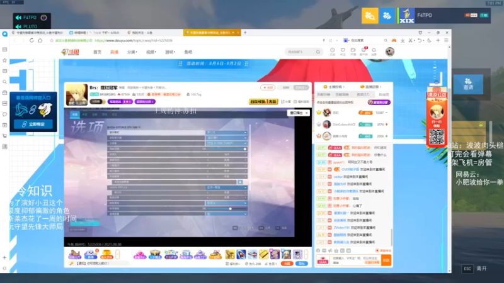Viewport: 504px width, 283px height.
Task: Click chat message input box
Action: 356,260
